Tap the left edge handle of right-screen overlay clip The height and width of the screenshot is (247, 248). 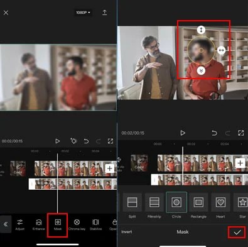[x=154, y=180]
